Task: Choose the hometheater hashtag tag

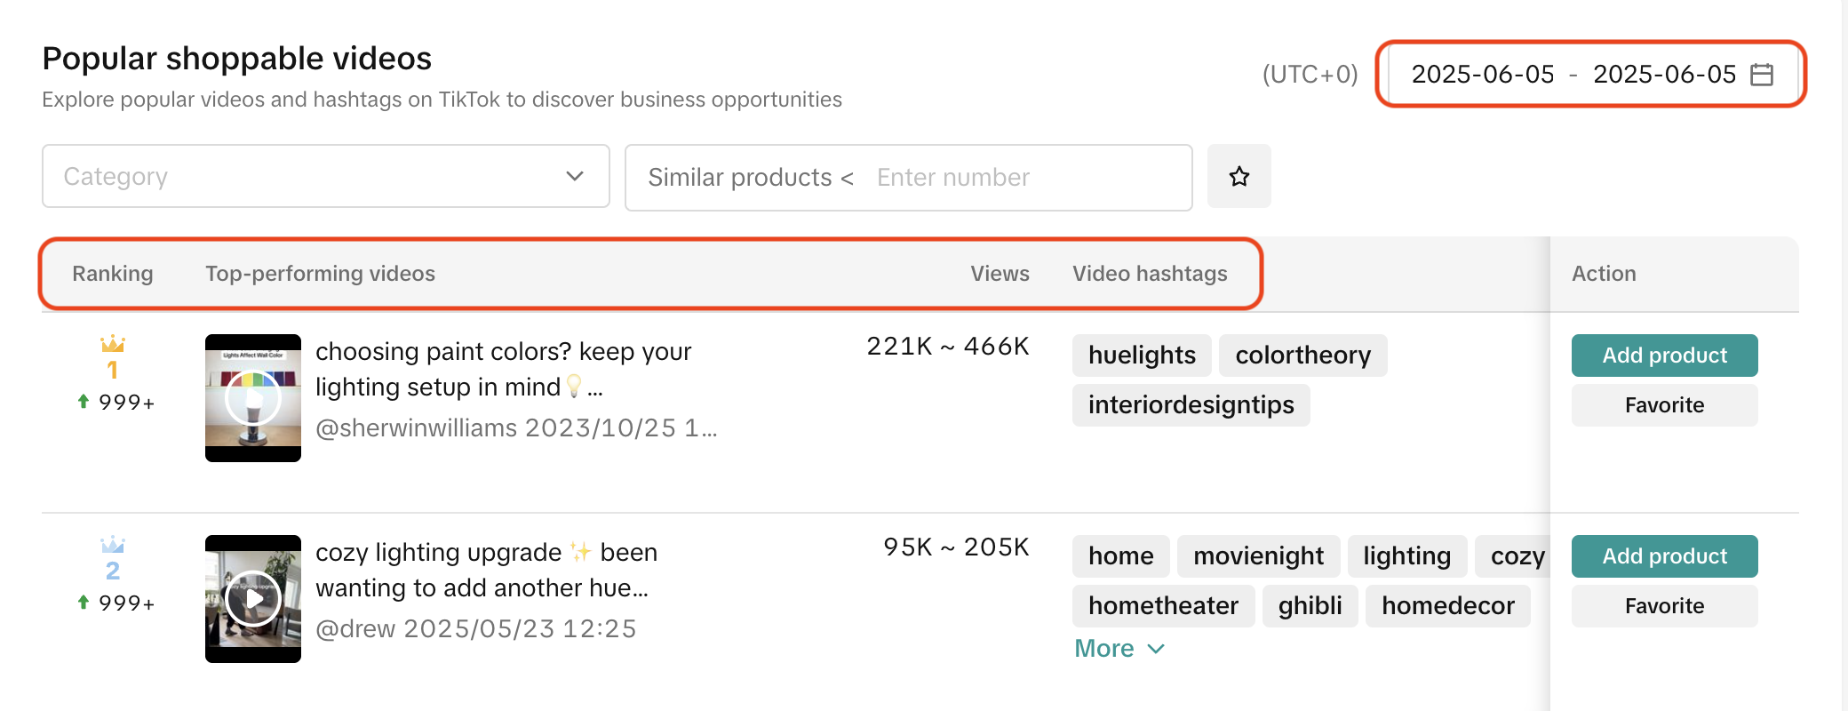Action: [x=1163, y=606]
